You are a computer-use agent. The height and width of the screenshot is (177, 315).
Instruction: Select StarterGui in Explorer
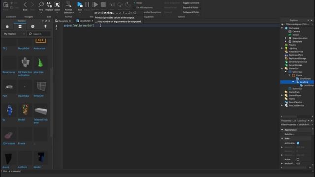(x=293, y=68)
